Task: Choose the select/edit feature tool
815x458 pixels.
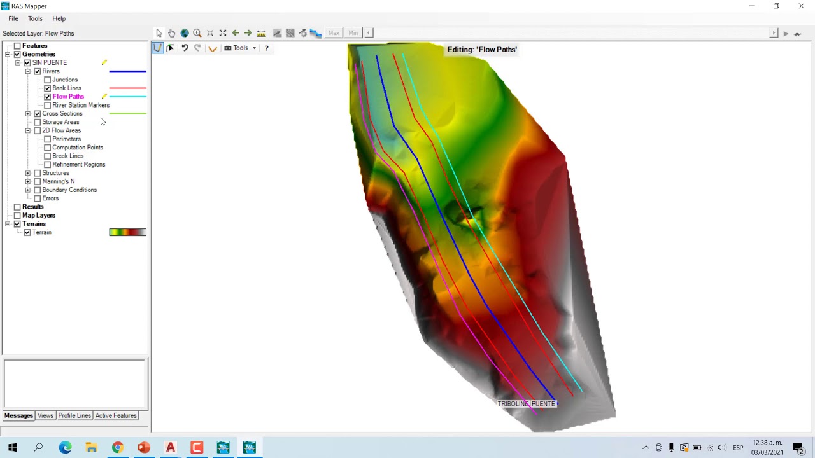Action: pyautogui.click(x=171, y=48)
